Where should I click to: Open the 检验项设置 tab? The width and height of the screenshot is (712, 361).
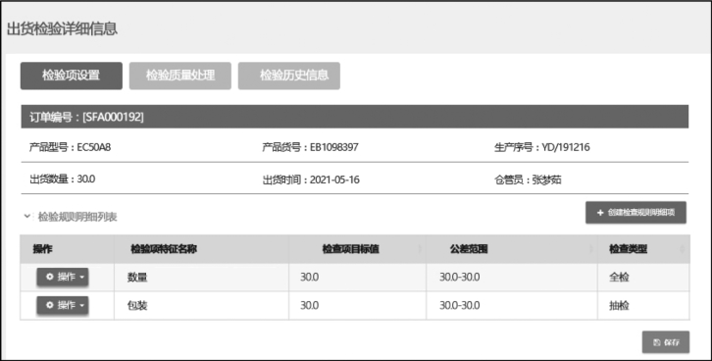[72, 76]
